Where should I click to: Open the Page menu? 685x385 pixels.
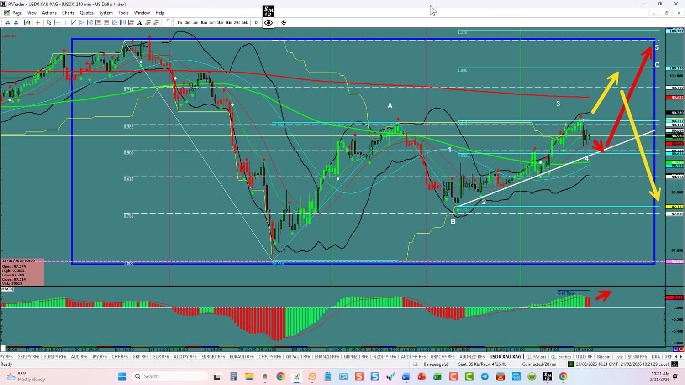tap(17, 13)
